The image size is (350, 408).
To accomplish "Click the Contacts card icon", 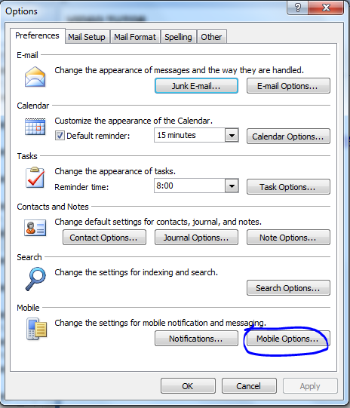I will pos(35,228).
